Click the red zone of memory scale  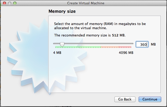tap(125, 47)
